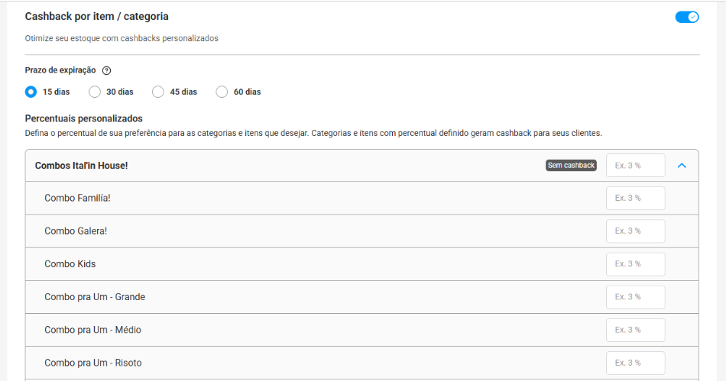Viewport: 726px width, 381px height.
Task: Collapse the Combos Ital'in House! category
Action: [682, 166]
